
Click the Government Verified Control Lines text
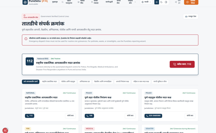click(x=55, y=17)
